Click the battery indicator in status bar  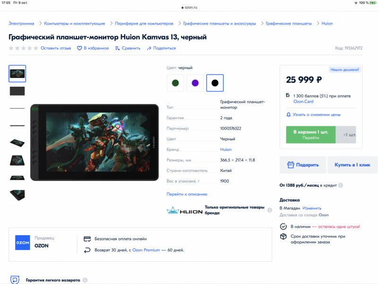click(373, 3)
